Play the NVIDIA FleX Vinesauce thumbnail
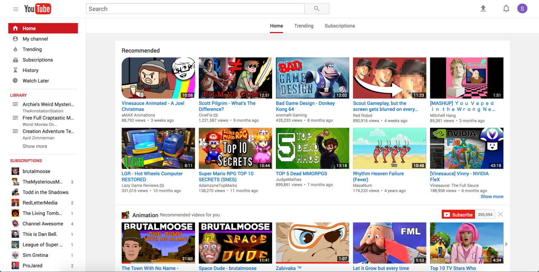The image size is (539, 272). (467, 148)
